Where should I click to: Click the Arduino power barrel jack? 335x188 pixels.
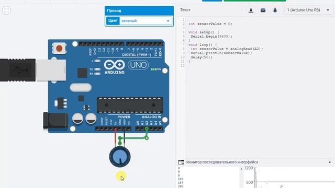coord(55,121)
